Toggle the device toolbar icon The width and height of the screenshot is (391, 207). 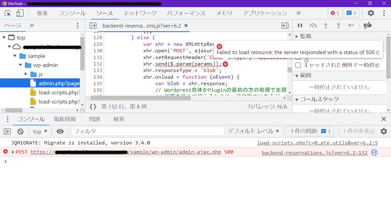pyautogui.click(x=20, y=13)
